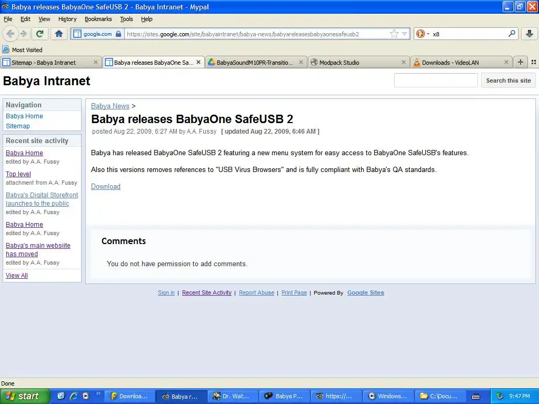Open the Top level activity link

[18, 174]
